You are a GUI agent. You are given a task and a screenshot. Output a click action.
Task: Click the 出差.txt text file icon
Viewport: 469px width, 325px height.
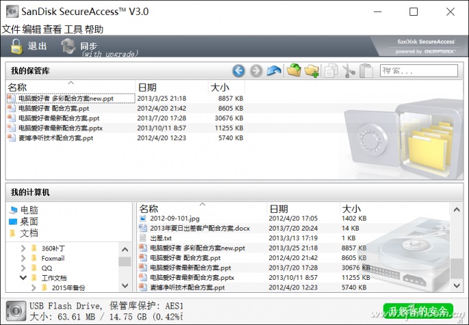(x=143, y=238)
